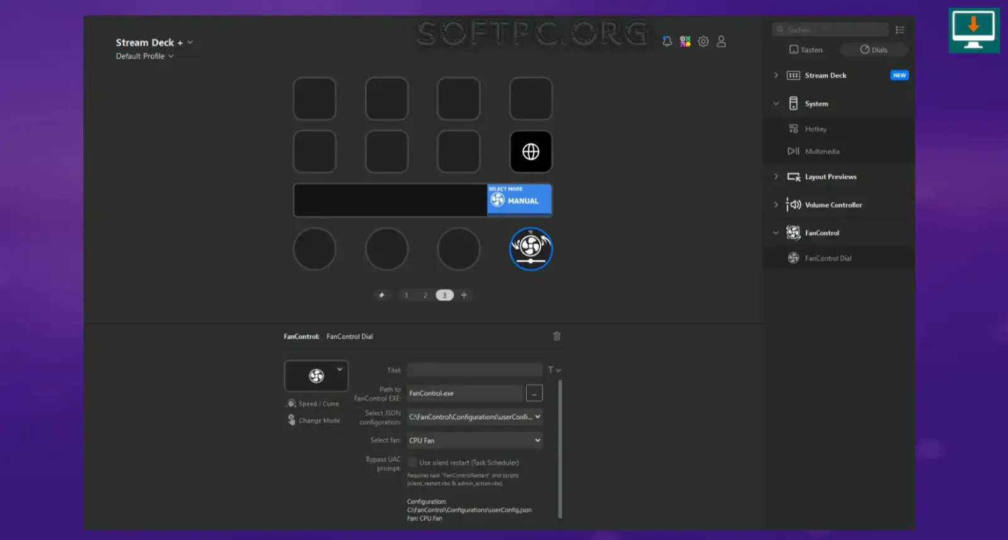Browse for FanControl EXE with ellipsis button

pyautogui.click(x=534, y=393)
